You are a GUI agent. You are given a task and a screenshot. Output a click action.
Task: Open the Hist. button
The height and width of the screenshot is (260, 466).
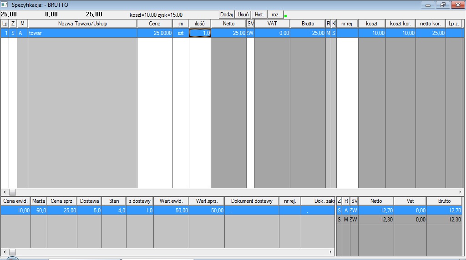point(259,15)
